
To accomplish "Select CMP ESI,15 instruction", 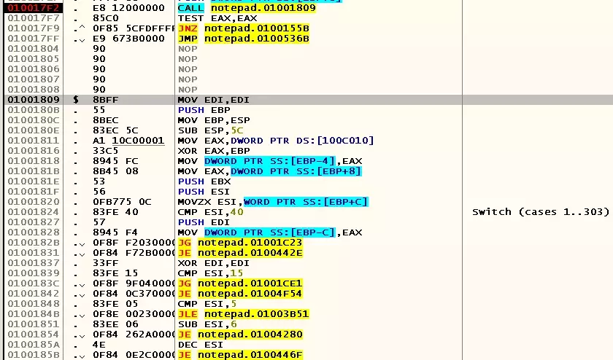I will point(210,273).
